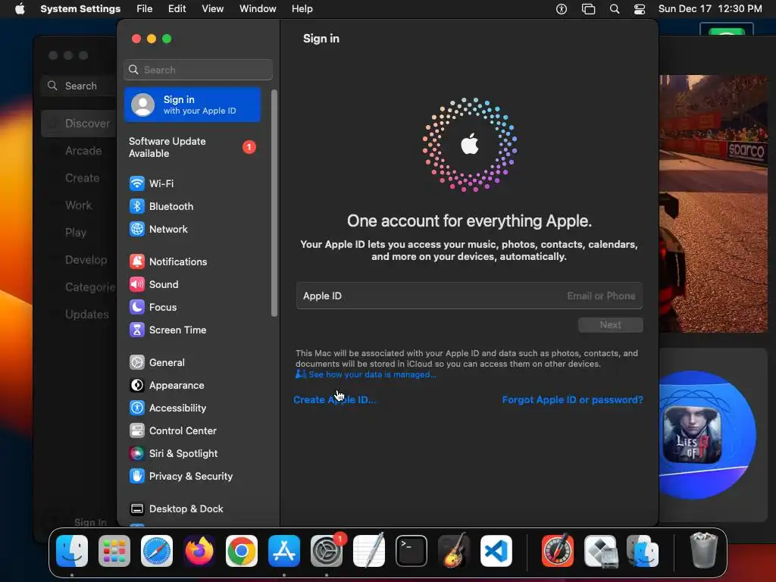Select Discover in App Store window
The height and width of the screenshot is (582, 776).
point(79,124)
